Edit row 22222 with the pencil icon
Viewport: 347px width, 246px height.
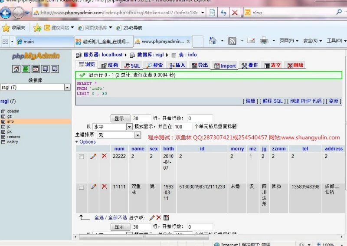pos(93,156)
